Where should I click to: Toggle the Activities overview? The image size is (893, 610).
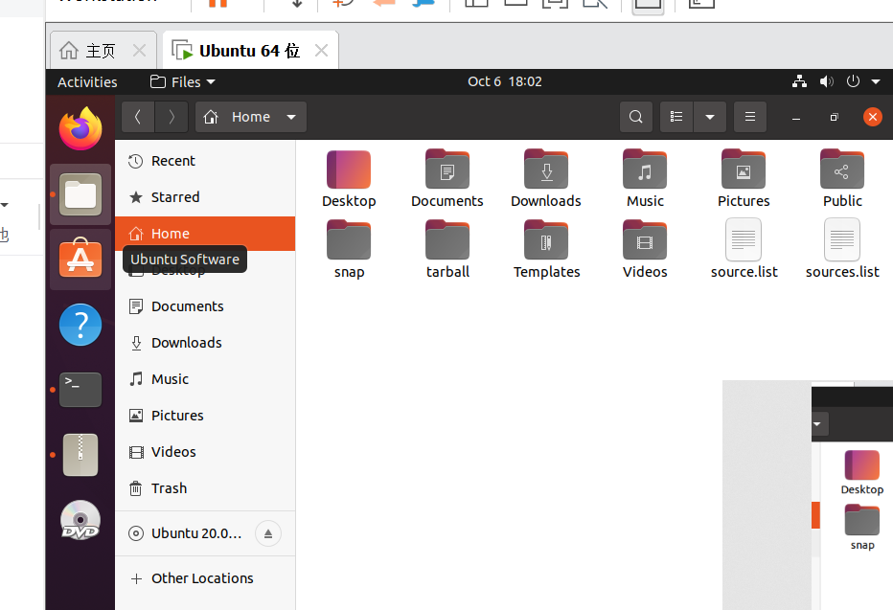[87, 81]
